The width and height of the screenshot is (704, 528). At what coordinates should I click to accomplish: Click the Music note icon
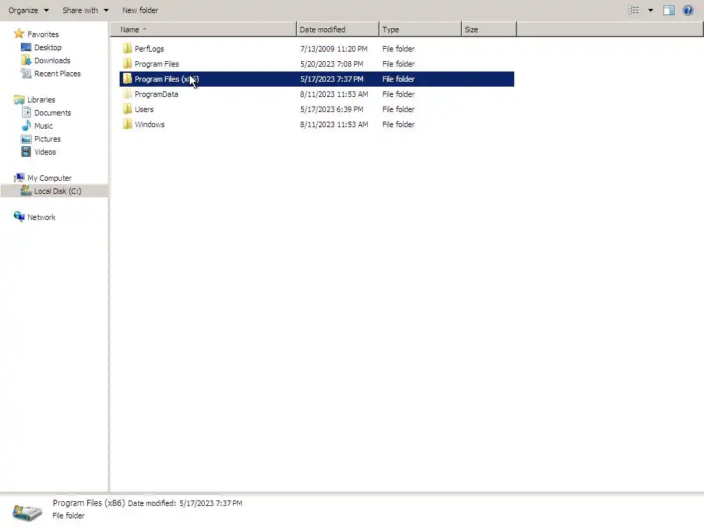coord(26,125)
